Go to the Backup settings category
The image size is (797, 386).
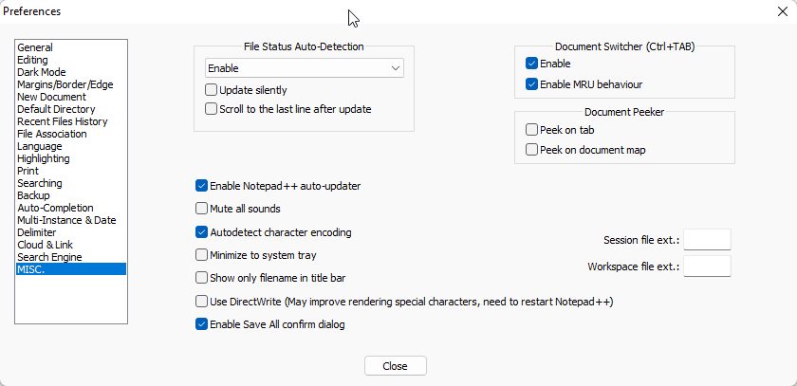coord(33,195)
